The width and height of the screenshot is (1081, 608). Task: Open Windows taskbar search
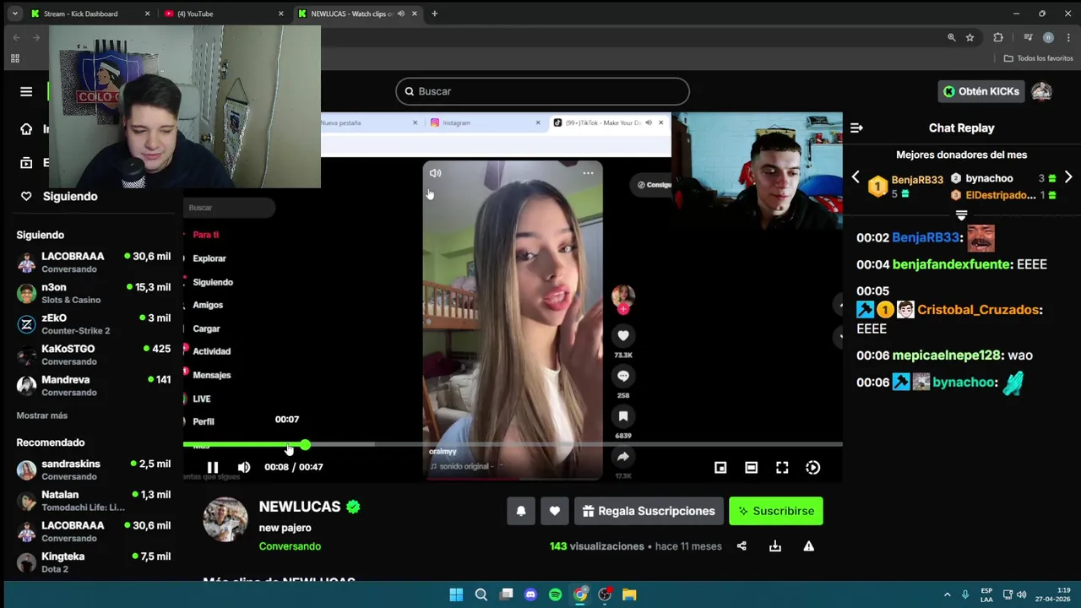(x=481, y=594)
